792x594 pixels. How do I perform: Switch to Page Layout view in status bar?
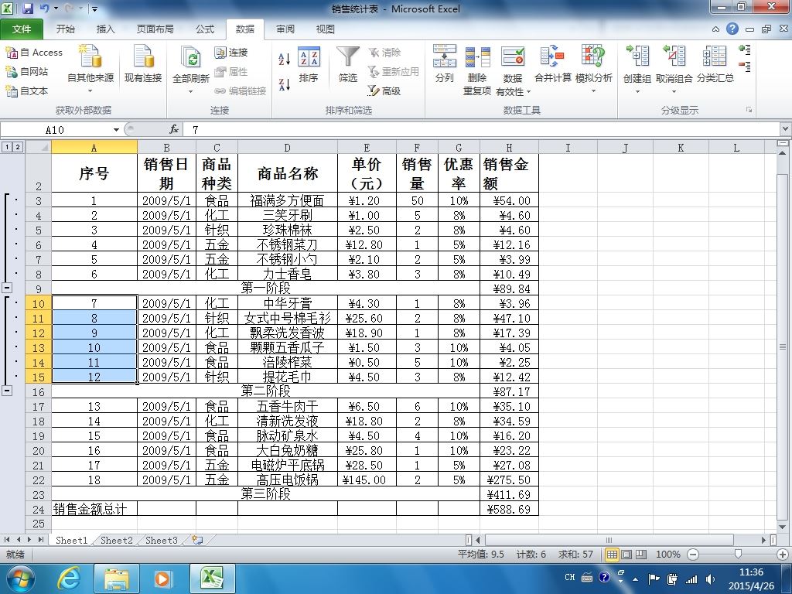point(626,555)
